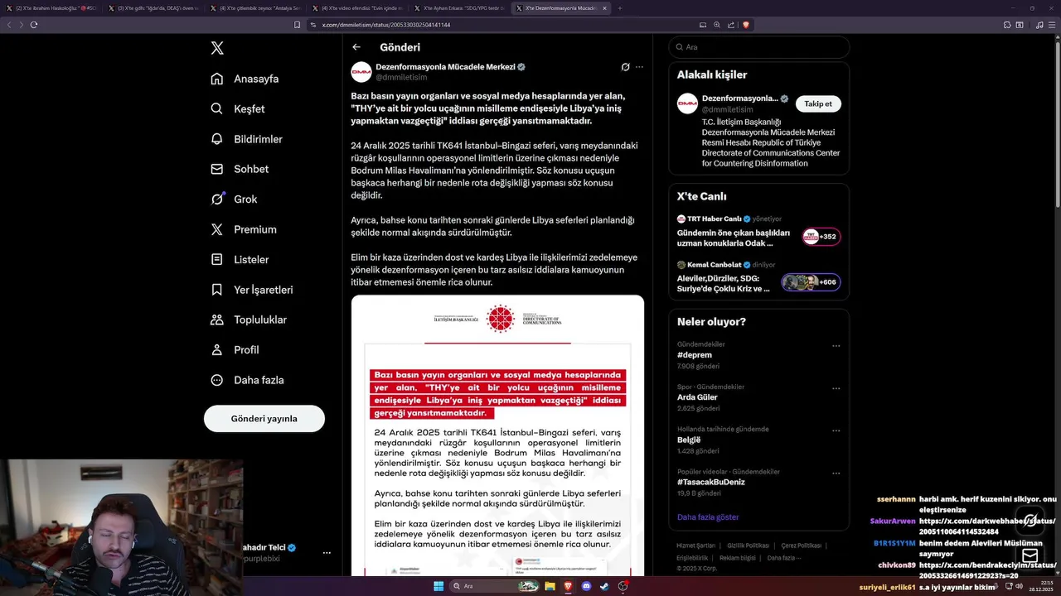This screenshot has width=1061, height=596.
Task: Click the +352 listeners badge
Action: pyautogui.click(x=821, y=237)
